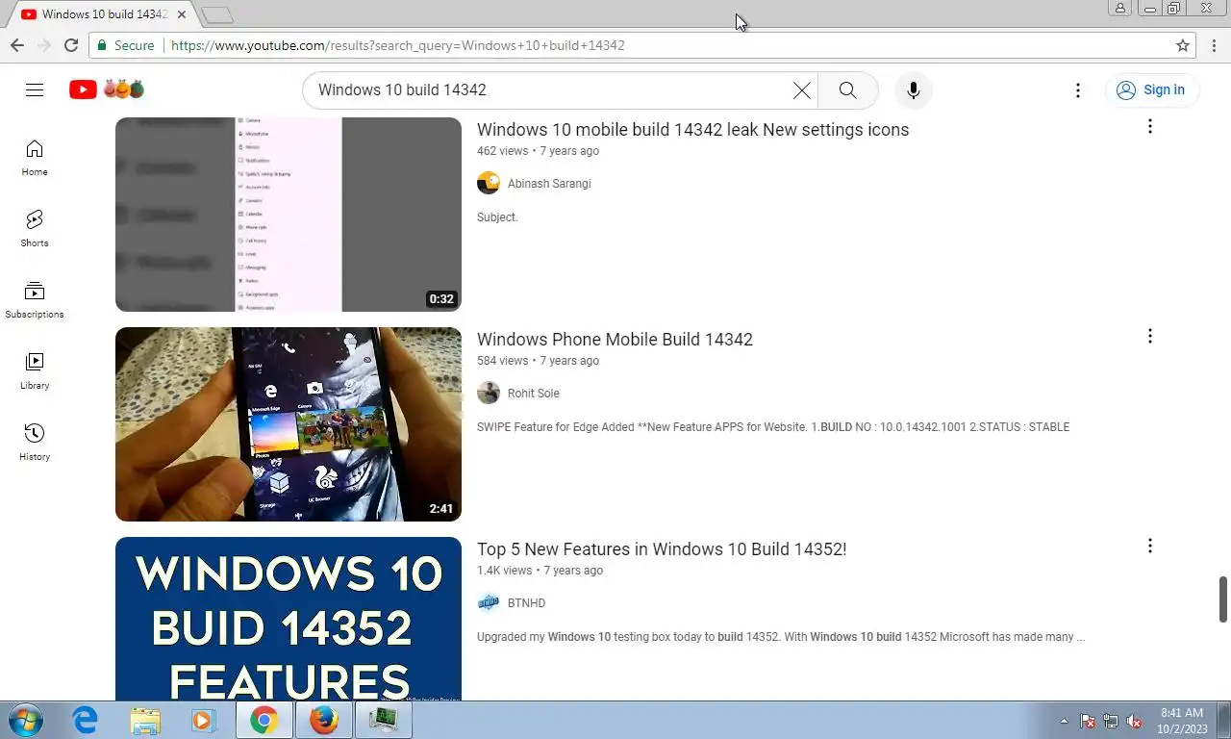1231x739 pixels.
Task: Launch Internet Explorer from the taskbar
Action: click(x=86, y=720)
